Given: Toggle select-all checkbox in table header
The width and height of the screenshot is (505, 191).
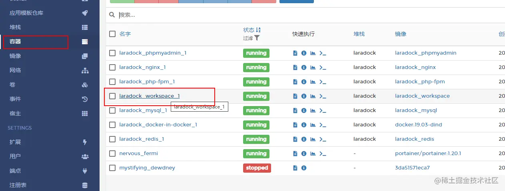Looking at the screenshot, I should click(x=112, y=34).
